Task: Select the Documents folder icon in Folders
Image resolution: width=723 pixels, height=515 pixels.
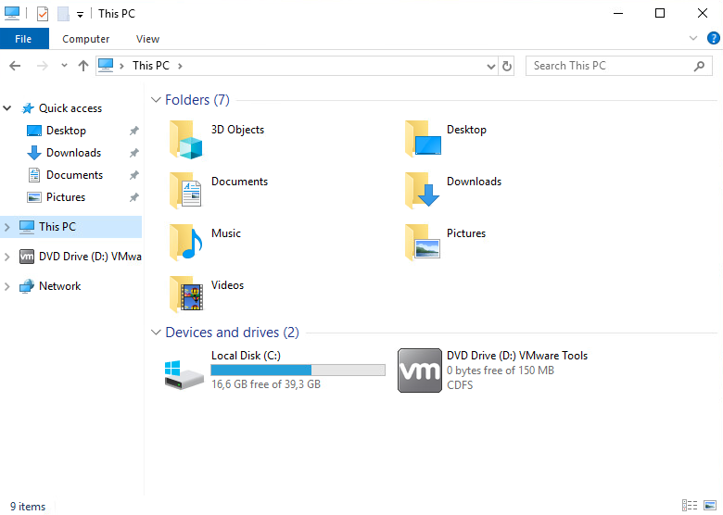Action: [185, 191]
